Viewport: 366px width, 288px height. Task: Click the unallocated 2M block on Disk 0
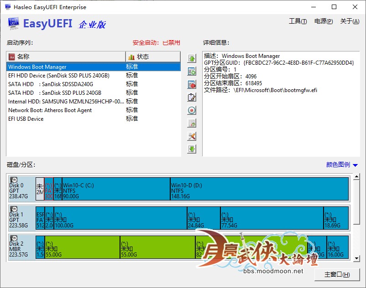[40, 189]
